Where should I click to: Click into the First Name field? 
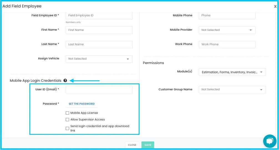coord(99,30)
